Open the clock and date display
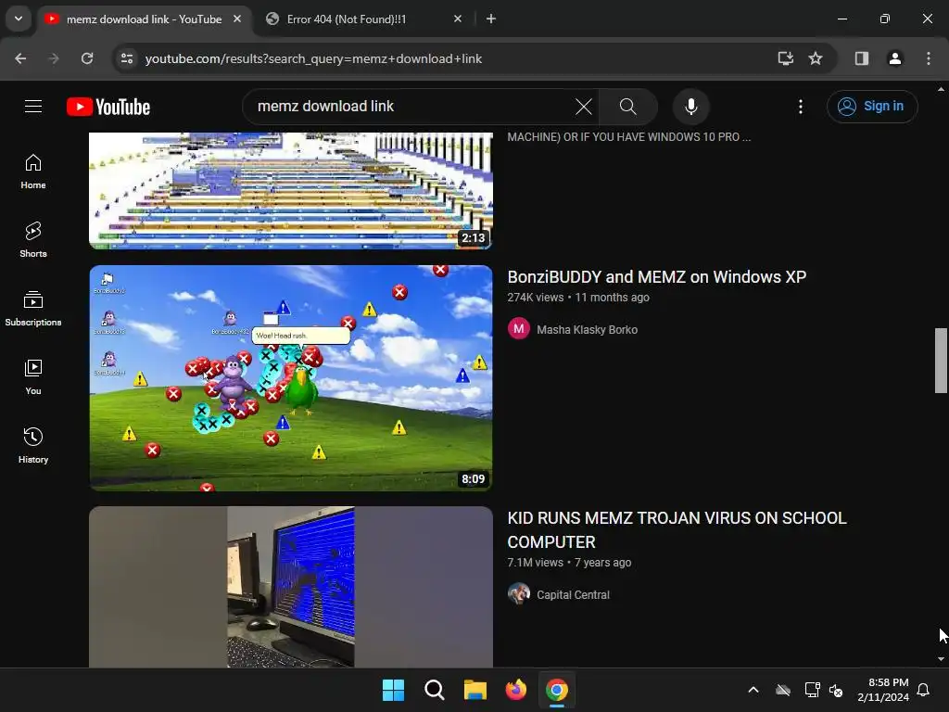 [883, 690]
